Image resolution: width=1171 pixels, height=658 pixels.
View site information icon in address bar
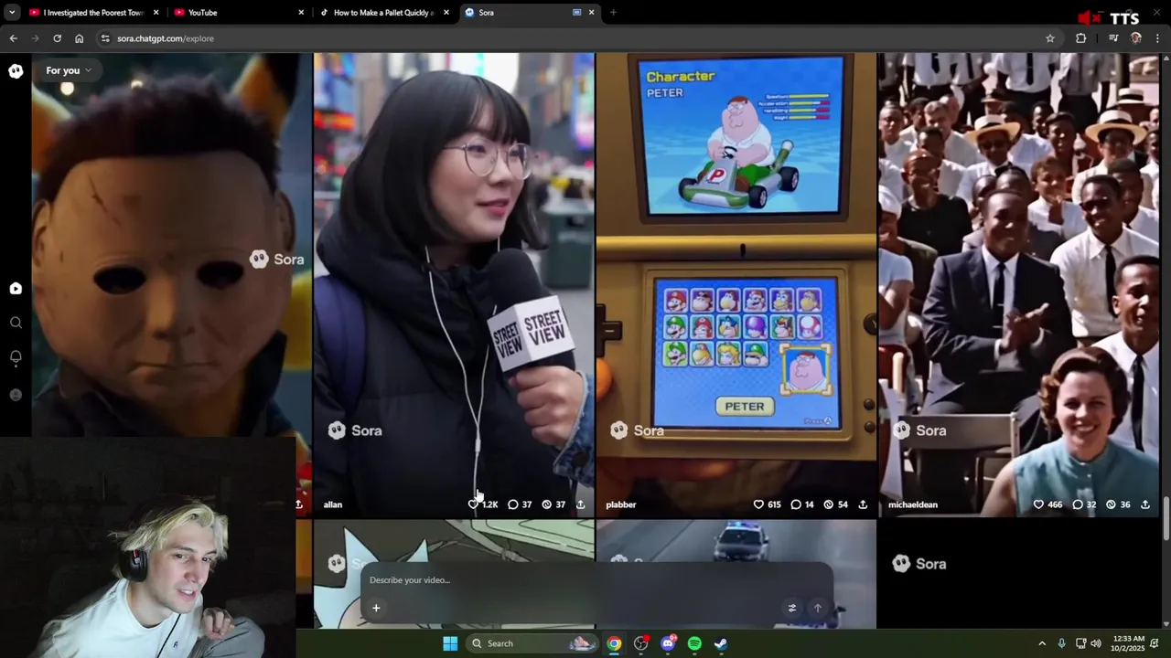pyautogui.click(x=105, y=38)
